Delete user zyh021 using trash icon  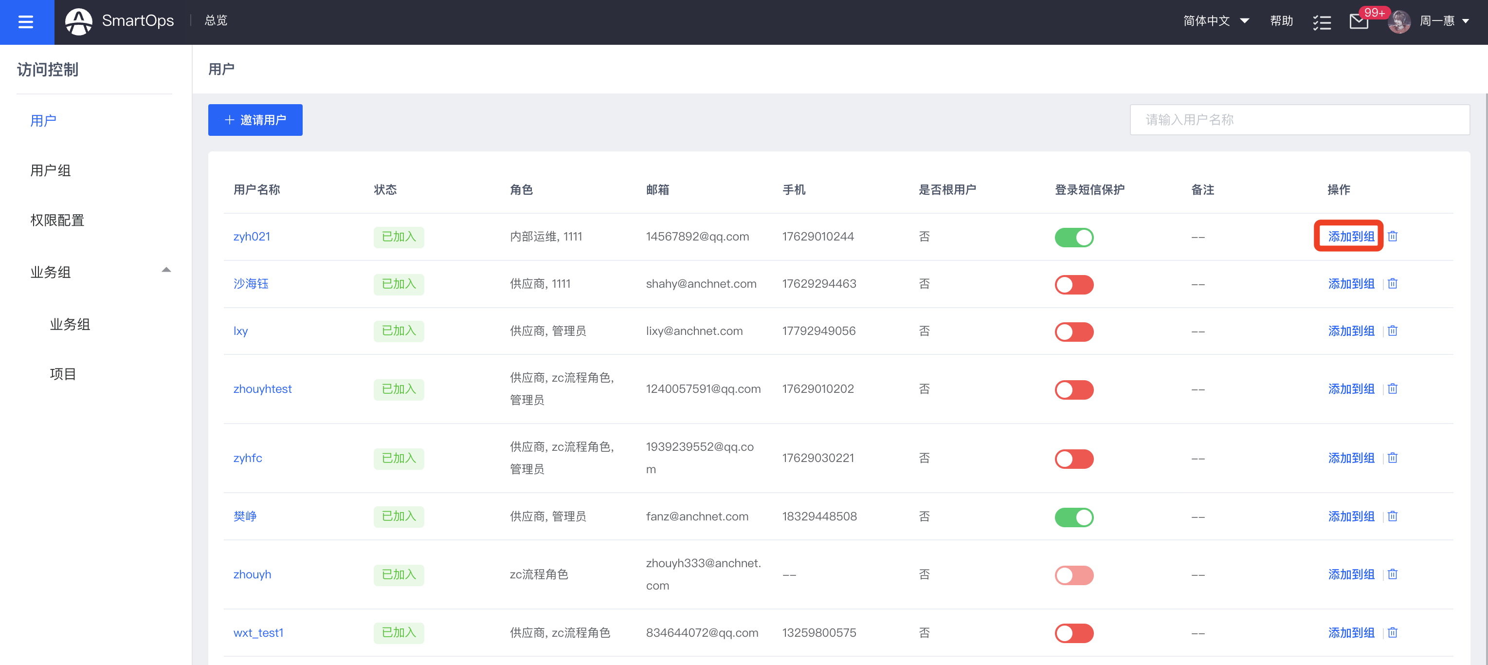point(1392,236)
